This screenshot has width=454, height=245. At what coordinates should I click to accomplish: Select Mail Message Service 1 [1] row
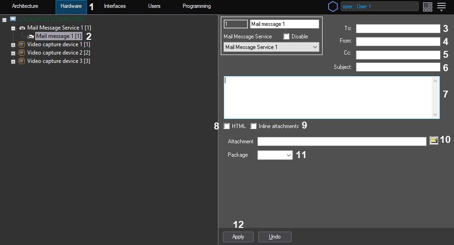point(59,28)
